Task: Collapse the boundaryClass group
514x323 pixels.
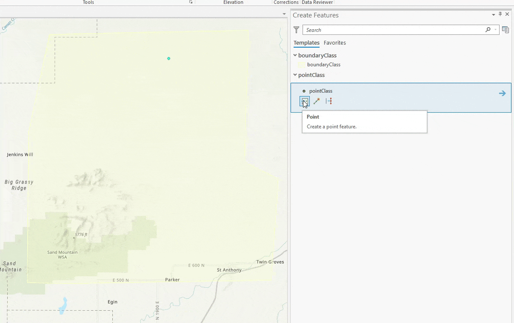Action: [295, 55]
